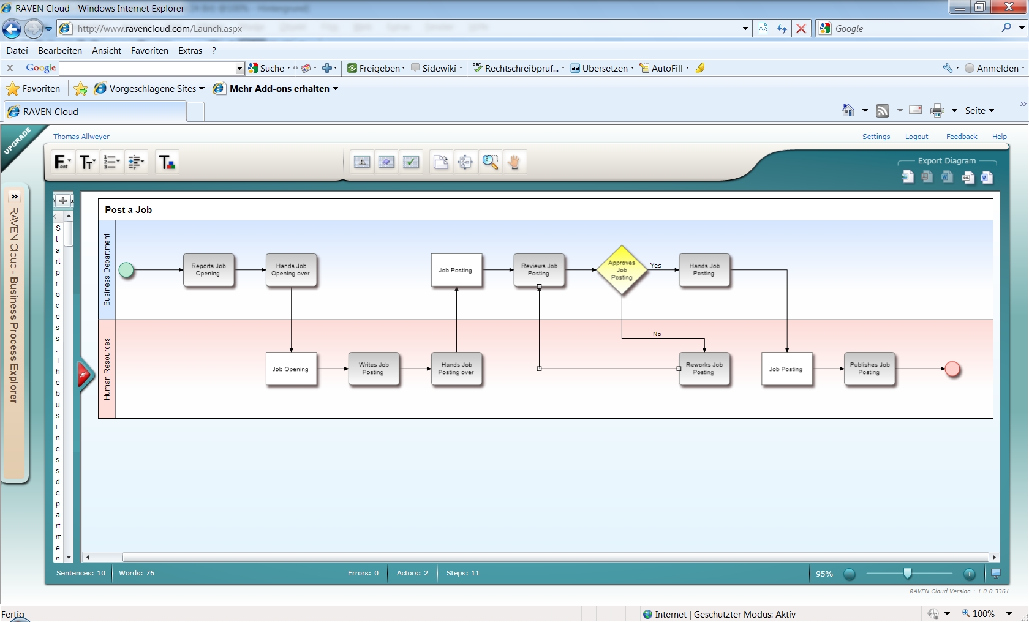Open the Freigeben dropdown
Viewport: 1029px width, 622px height.
coord(403,68)
